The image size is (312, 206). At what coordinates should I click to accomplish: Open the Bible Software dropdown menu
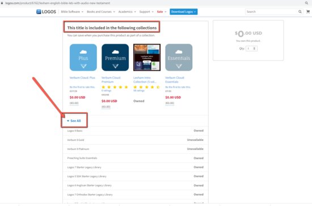point(72,12)
